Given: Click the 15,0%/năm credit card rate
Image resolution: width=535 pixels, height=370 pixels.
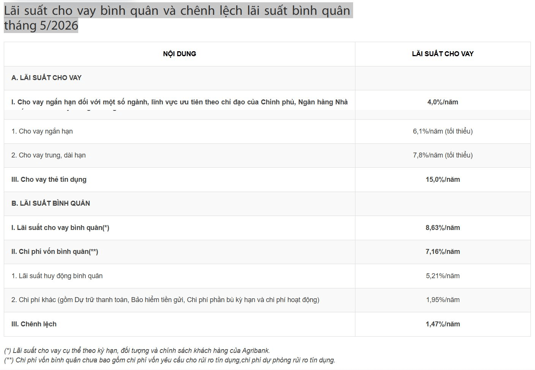Looking at the screenshot, I should coord(443,179).
